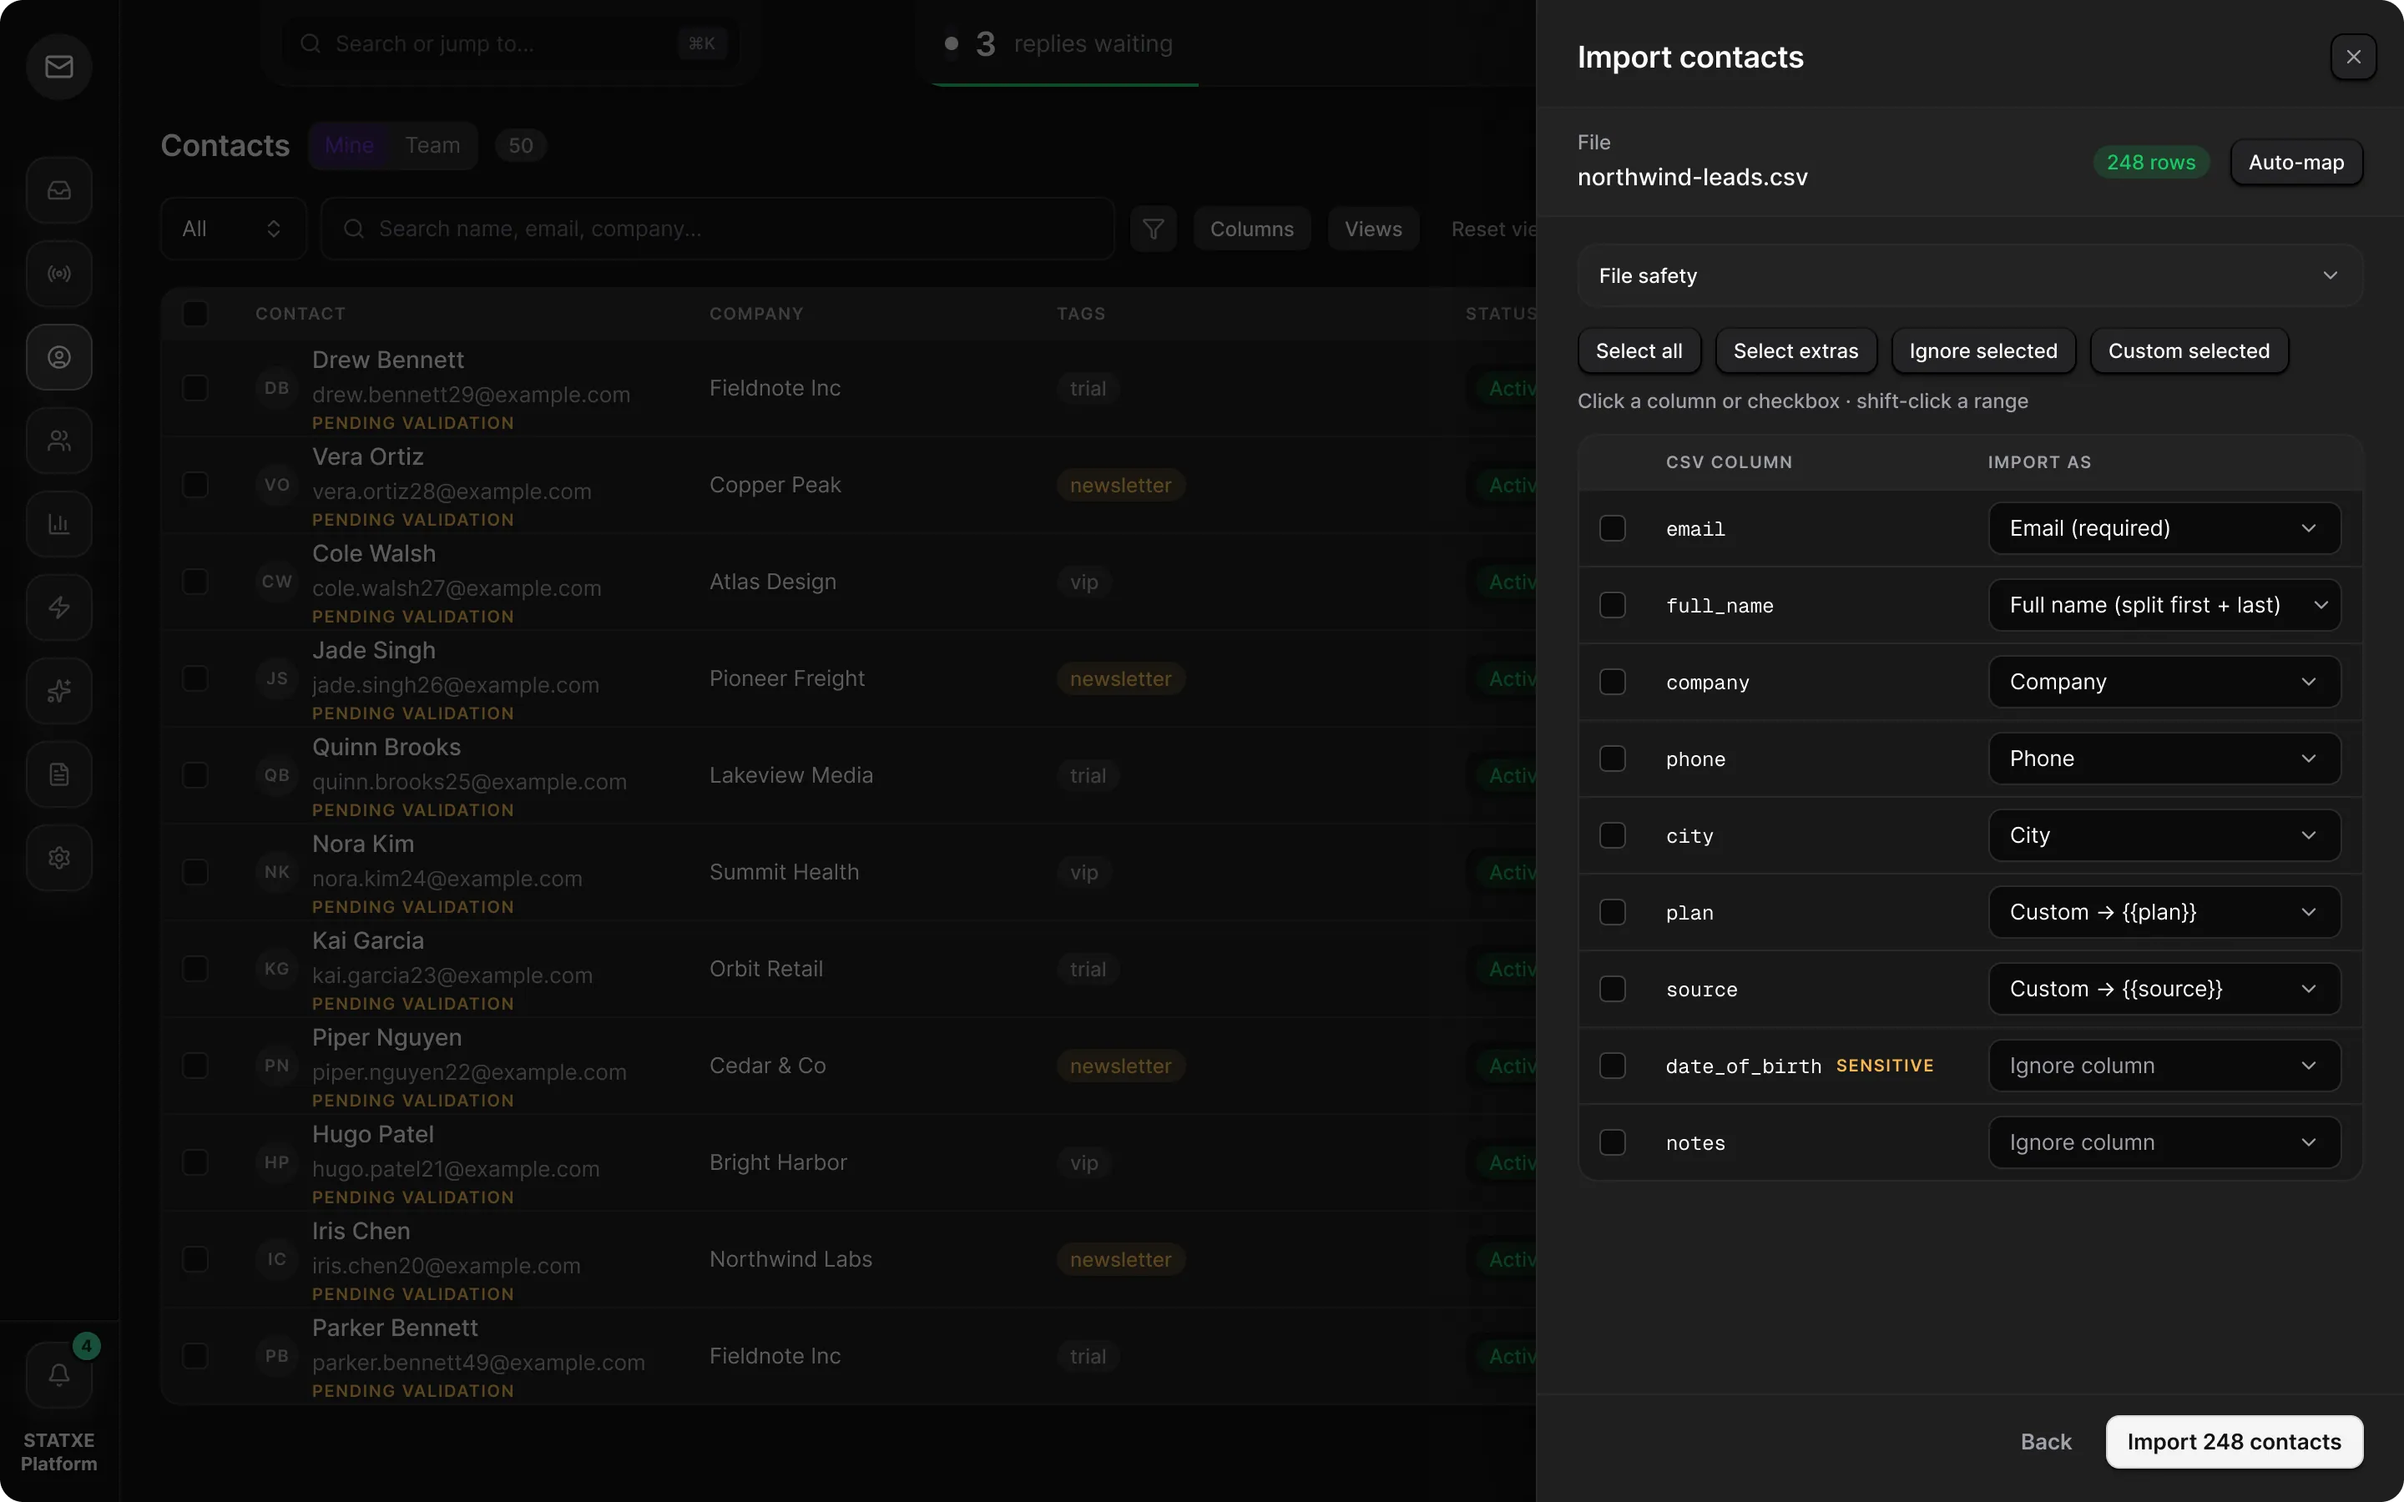Open the All contacts filter dropdown
Viewport: 2404px width, 1502px height.
234,229
